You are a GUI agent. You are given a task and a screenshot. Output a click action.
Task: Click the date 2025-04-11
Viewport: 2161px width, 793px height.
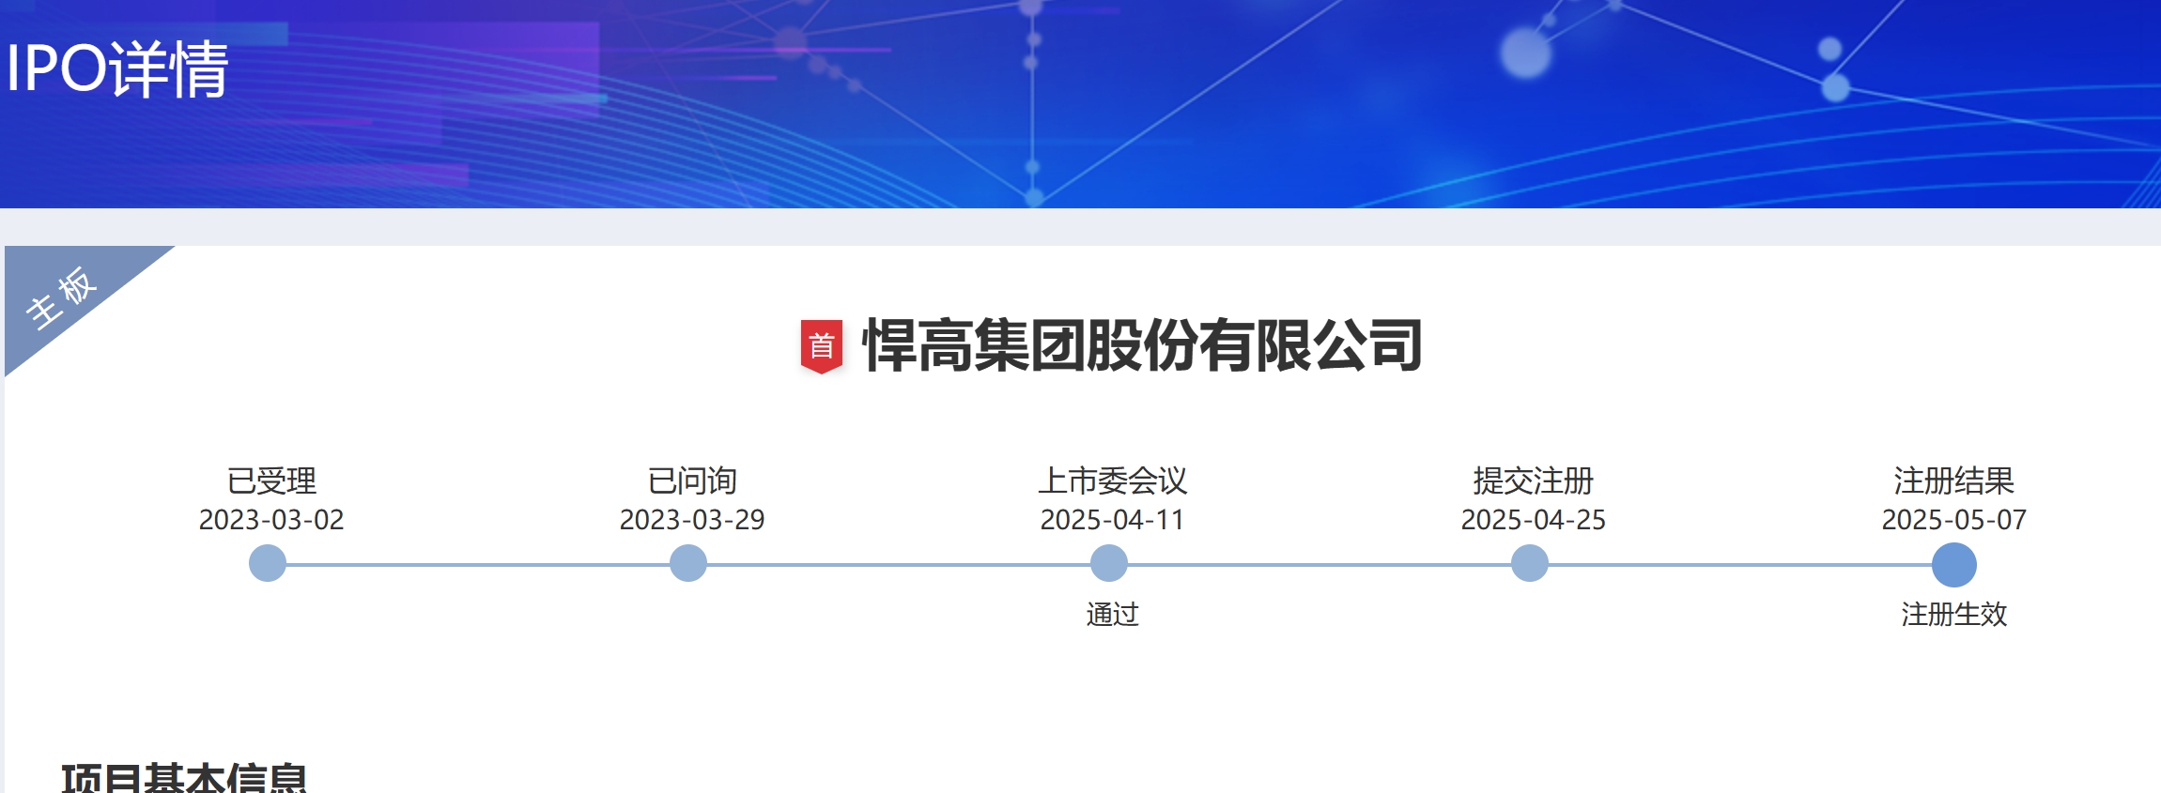(x=1113, y=520)
